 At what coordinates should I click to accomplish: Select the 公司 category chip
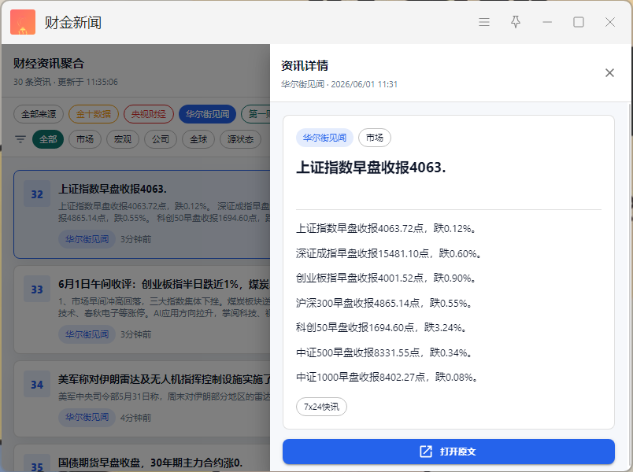click(x=161, y=139)
